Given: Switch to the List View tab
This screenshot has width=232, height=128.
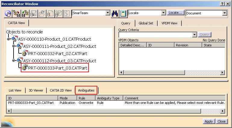Looking at the screenshot, I should tap(15, 90).
